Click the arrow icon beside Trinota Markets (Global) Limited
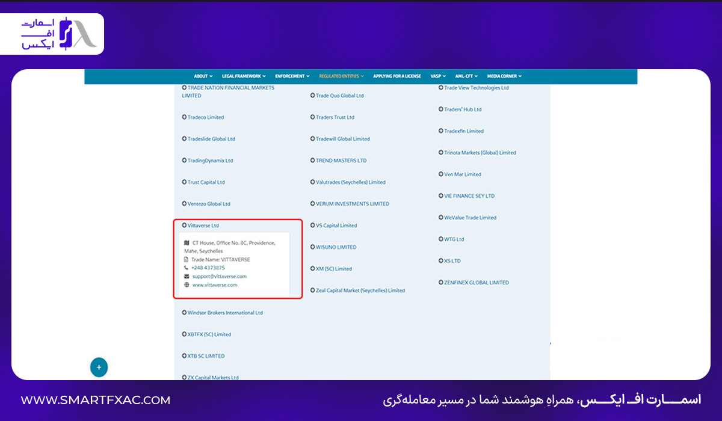This screenshot has width=722, height=421. 441,153
